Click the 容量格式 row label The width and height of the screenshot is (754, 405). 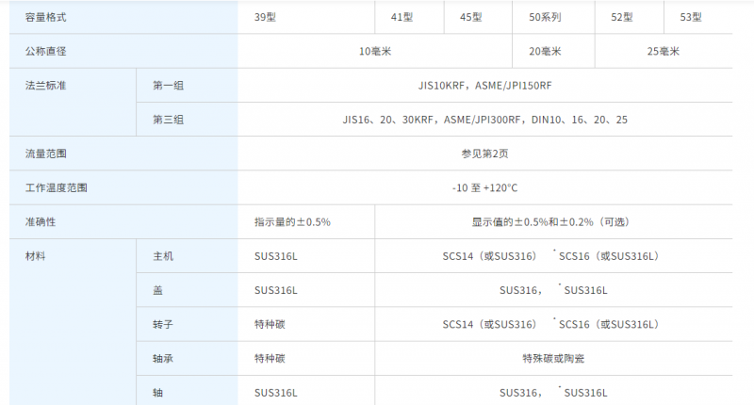[x=46, y=17]
